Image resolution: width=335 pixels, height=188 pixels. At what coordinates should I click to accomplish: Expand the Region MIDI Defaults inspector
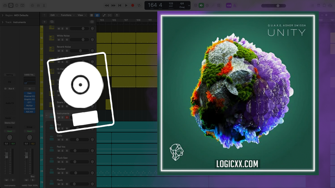pos(3,15)
